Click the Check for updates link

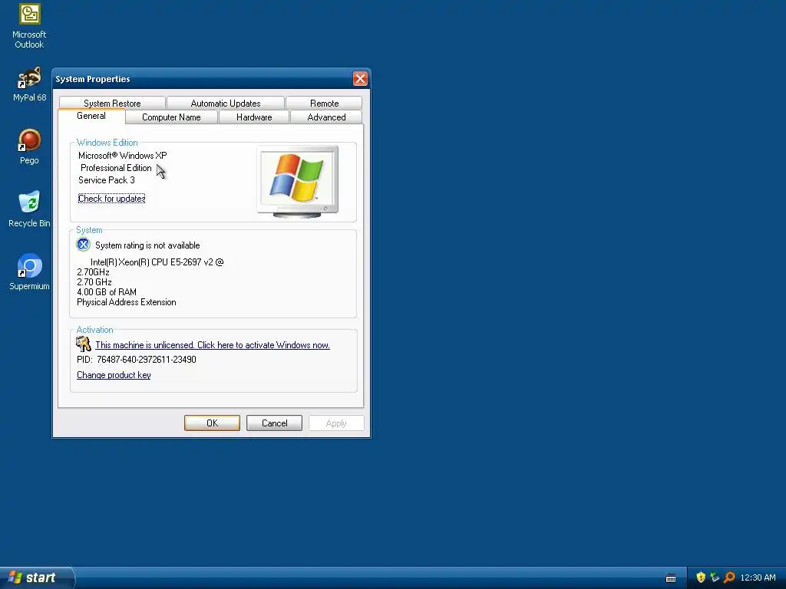coord(112,199)
